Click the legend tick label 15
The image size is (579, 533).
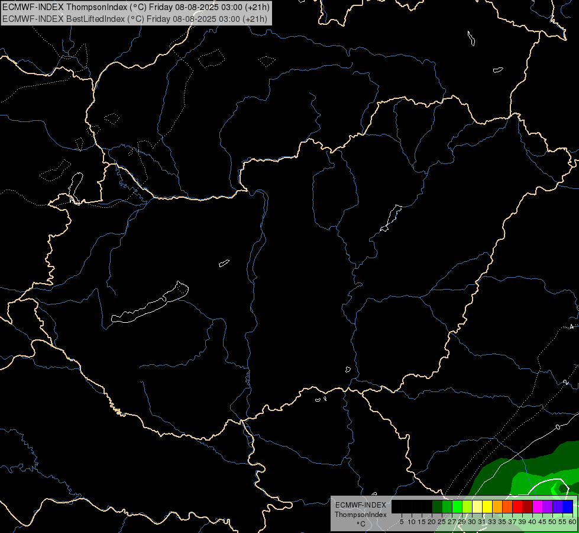(x=421, y=522)
